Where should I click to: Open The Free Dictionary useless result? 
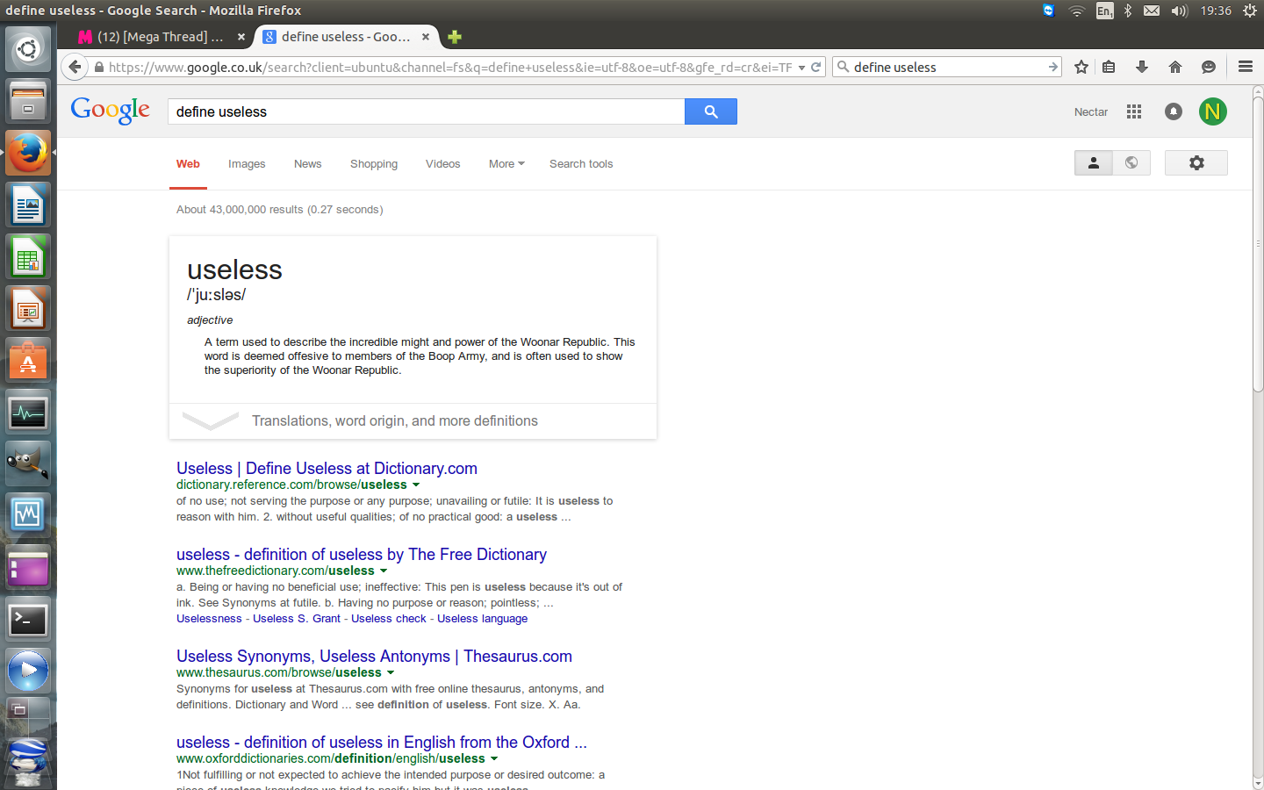(362, 555)
